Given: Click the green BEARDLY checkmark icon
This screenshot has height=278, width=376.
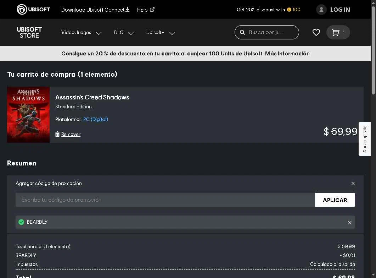Looking at the screenshot, I should (x=21, y=222).
